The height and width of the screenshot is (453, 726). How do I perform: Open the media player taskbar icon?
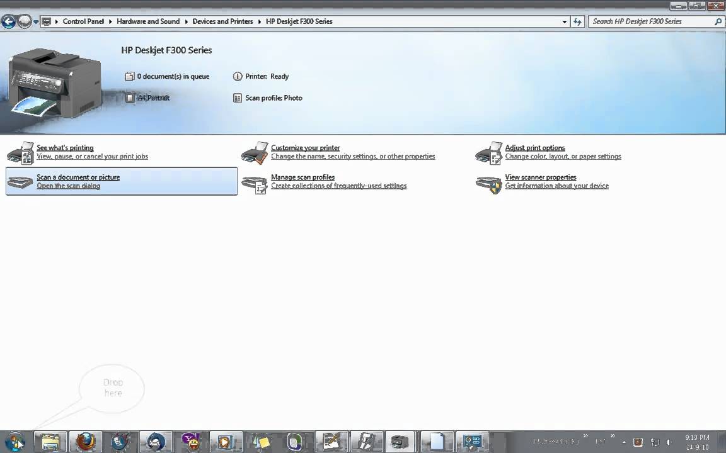pyautogui.click(x=226, y=442)
